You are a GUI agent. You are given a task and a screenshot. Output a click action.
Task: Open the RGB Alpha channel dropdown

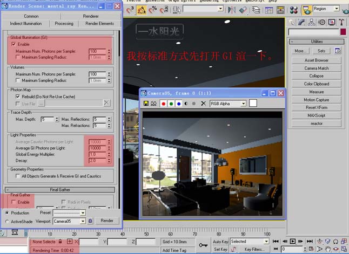click(244, 104)
